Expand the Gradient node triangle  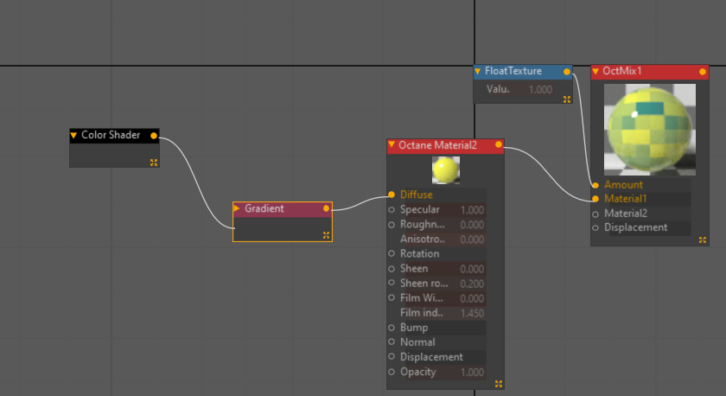click(237, 208)
